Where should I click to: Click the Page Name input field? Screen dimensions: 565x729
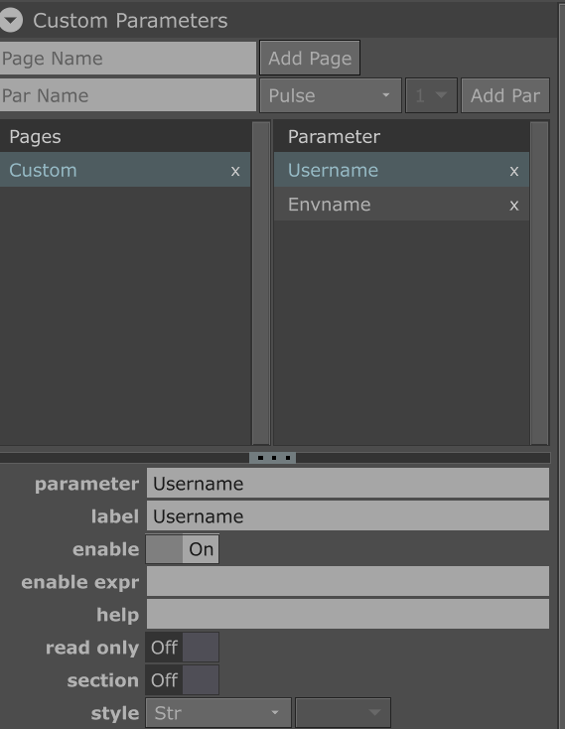pos(128,59)
